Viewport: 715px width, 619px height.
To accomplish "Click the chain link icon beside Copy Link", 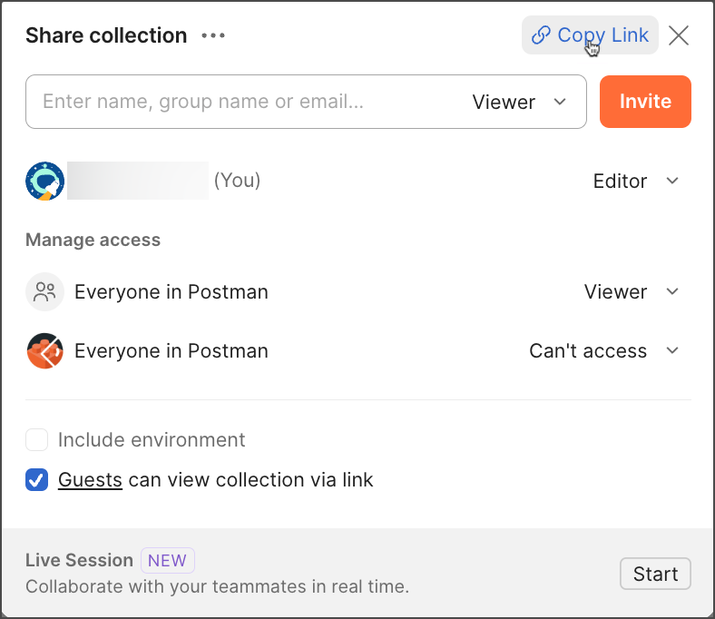I will pos(541,35).
